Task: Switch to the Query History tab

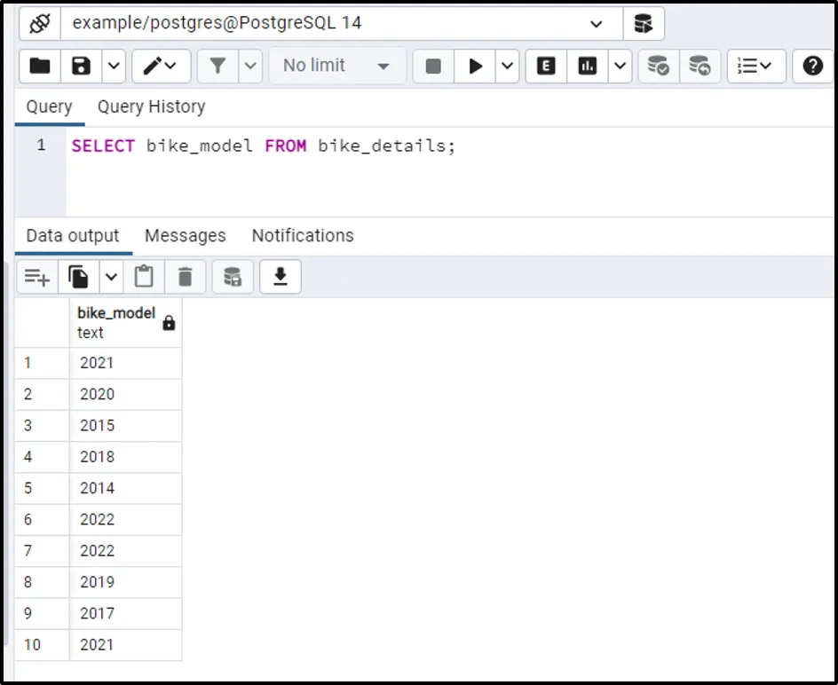Action: pos(151,106)
